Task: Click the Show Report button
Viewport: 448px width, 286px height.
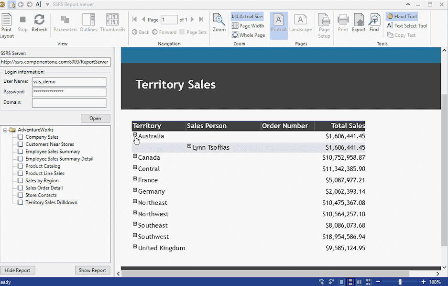Action: click(93, 270)
